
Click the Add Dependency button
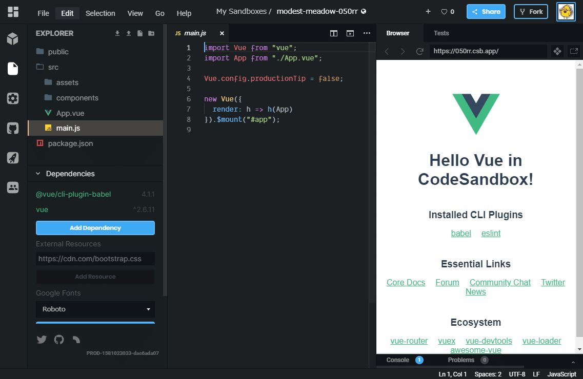coord(95,227)
